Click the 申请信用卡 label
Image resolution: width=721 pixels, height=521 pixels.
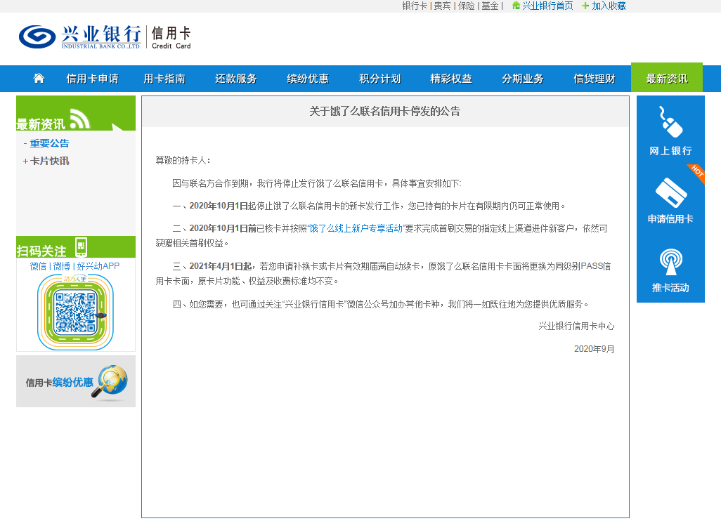coord(670,219)
